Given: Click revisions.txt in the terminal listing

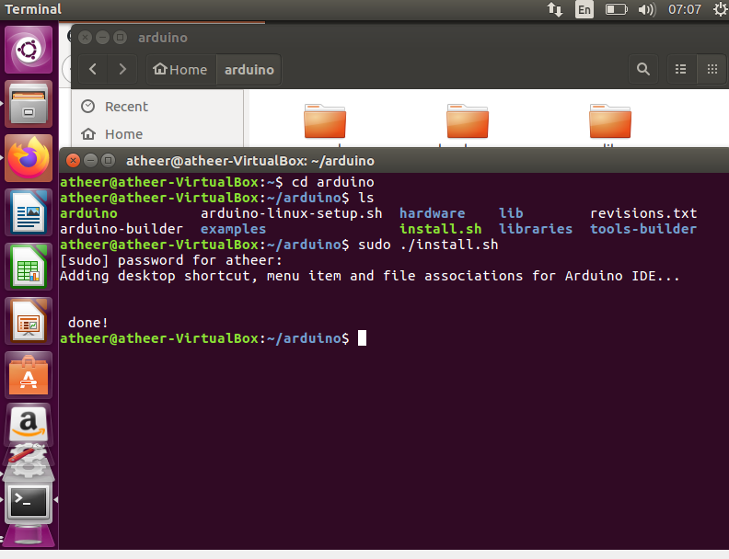Looking at the screenshot, I should point(643,213).
